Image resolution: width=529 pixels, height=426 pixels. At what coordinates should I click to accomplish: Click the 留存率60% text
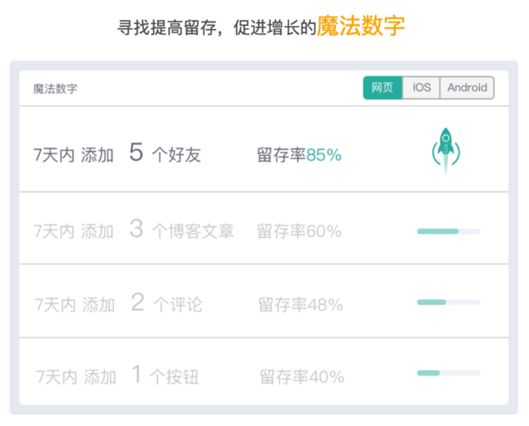(299, 231)
